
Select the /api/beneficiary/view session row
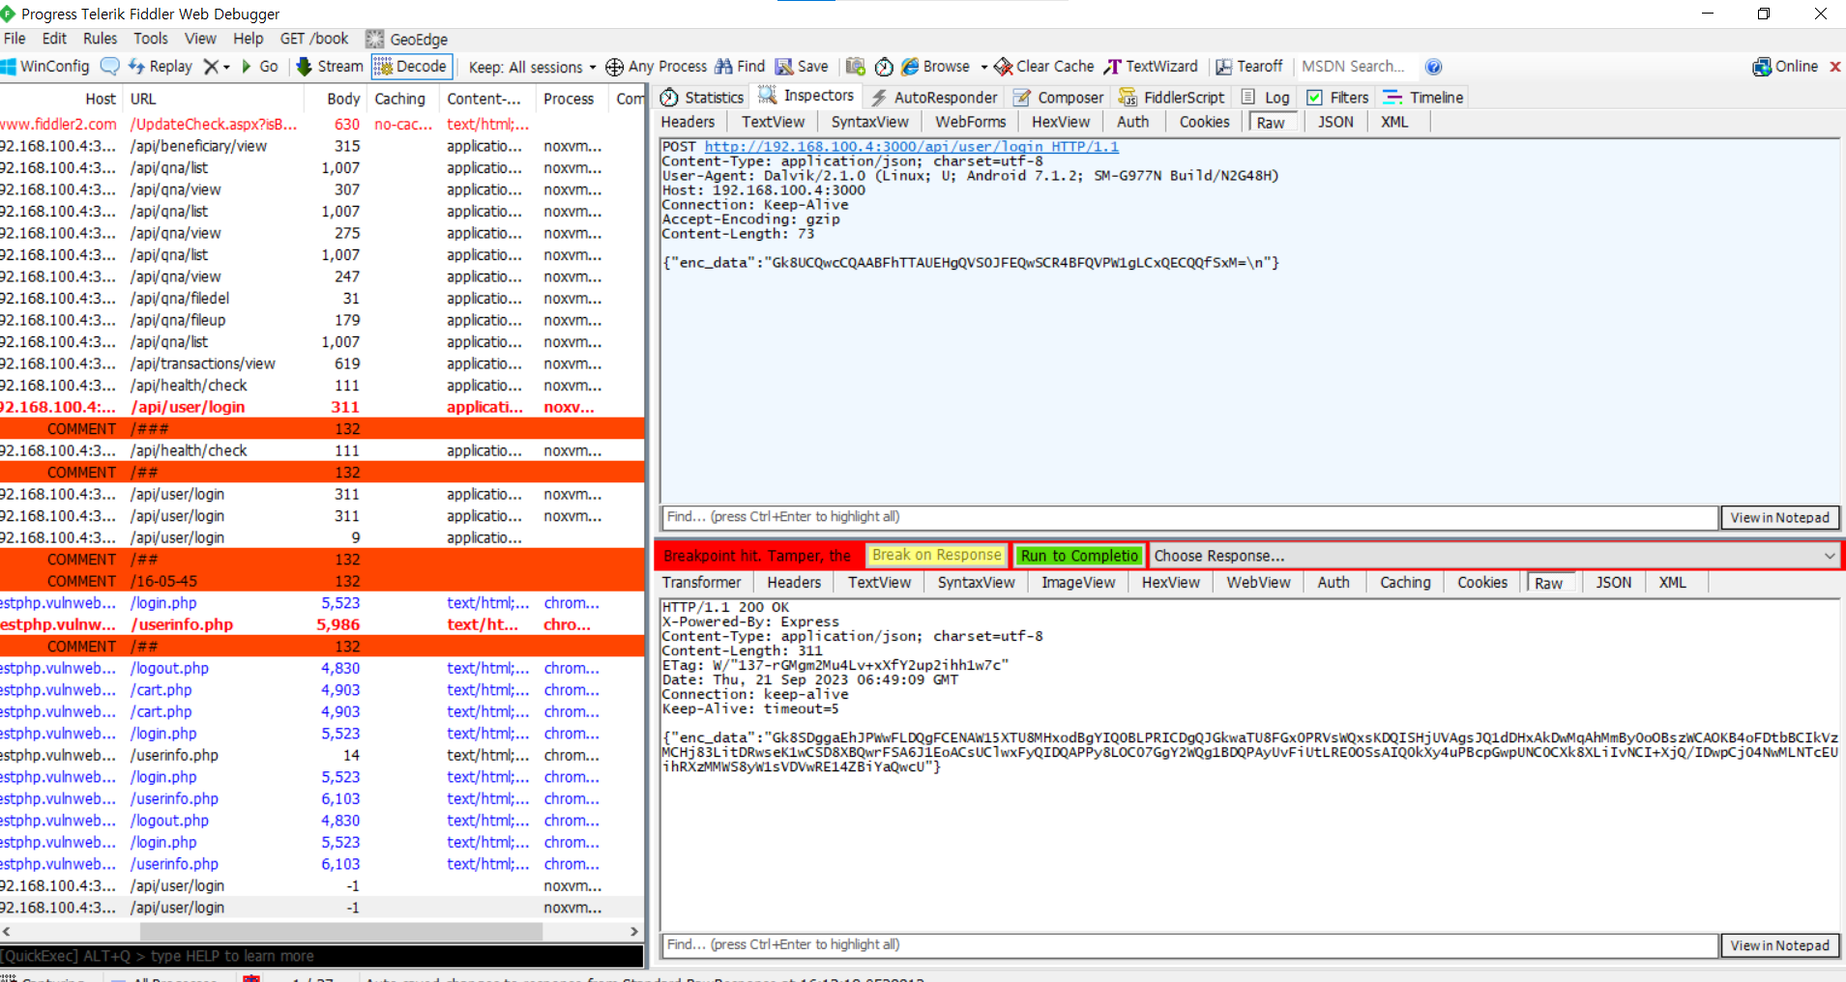tap(322, 146)
